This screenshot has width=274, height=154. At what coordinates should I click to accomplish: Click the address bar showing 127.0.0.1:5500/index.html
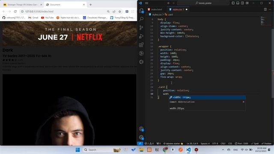[63, 12]
